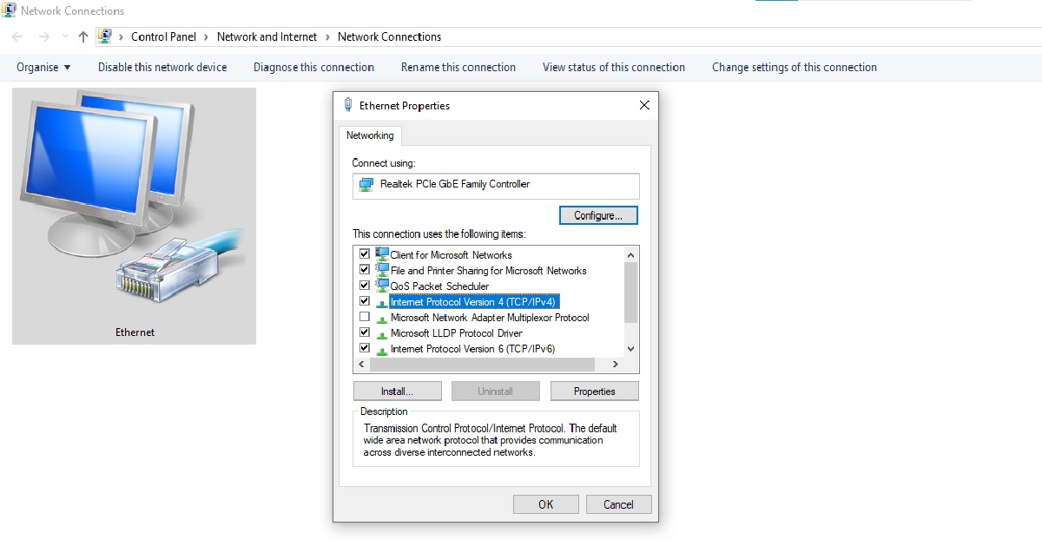Click the Up arrow navigation icon
Viewport: 1042px width, 546px height.
click(x=83, y=36)
